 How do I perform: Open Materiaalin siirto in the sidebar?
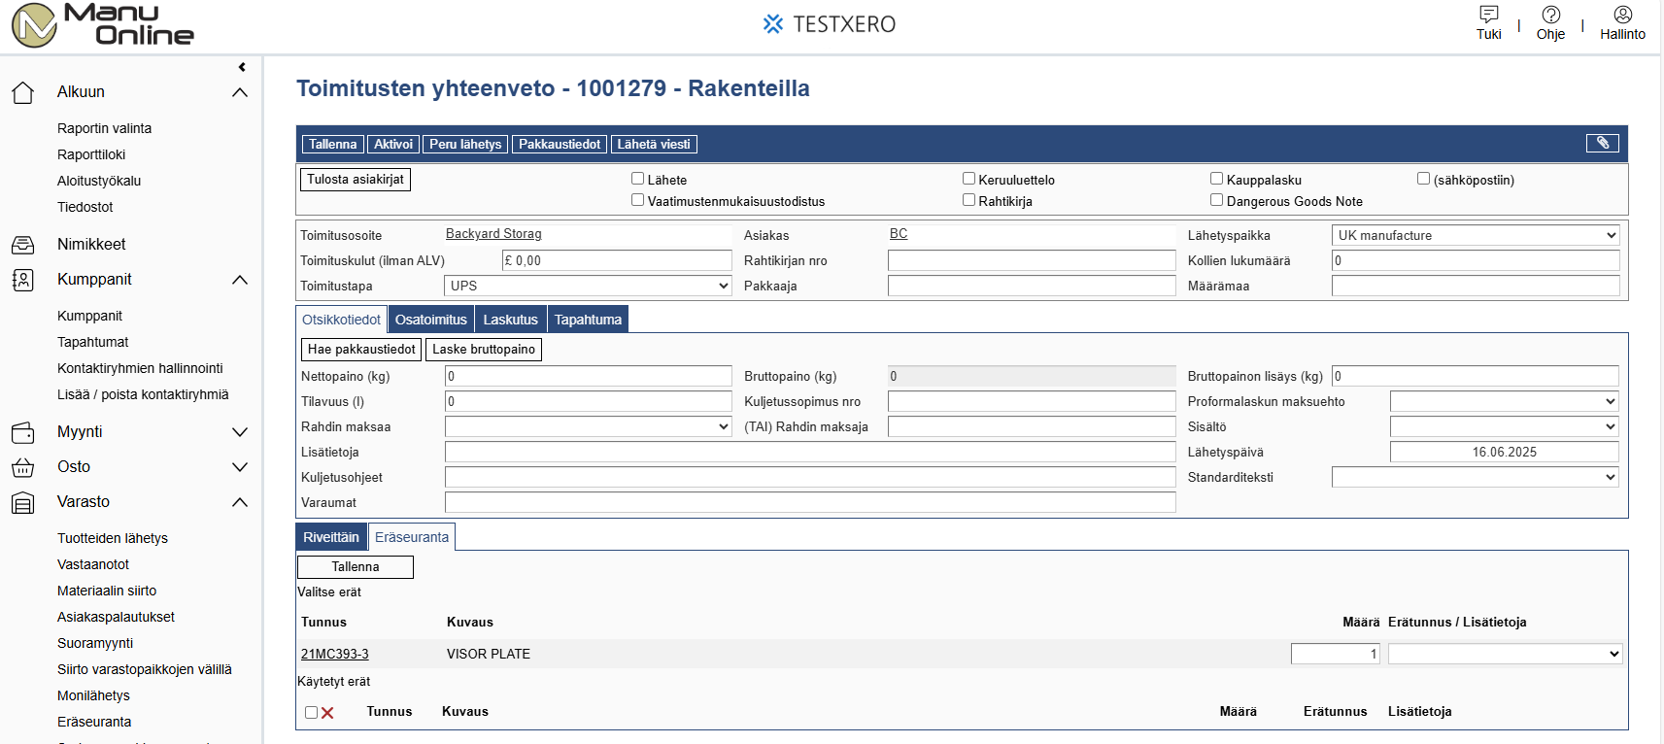(x=107, y=591)
